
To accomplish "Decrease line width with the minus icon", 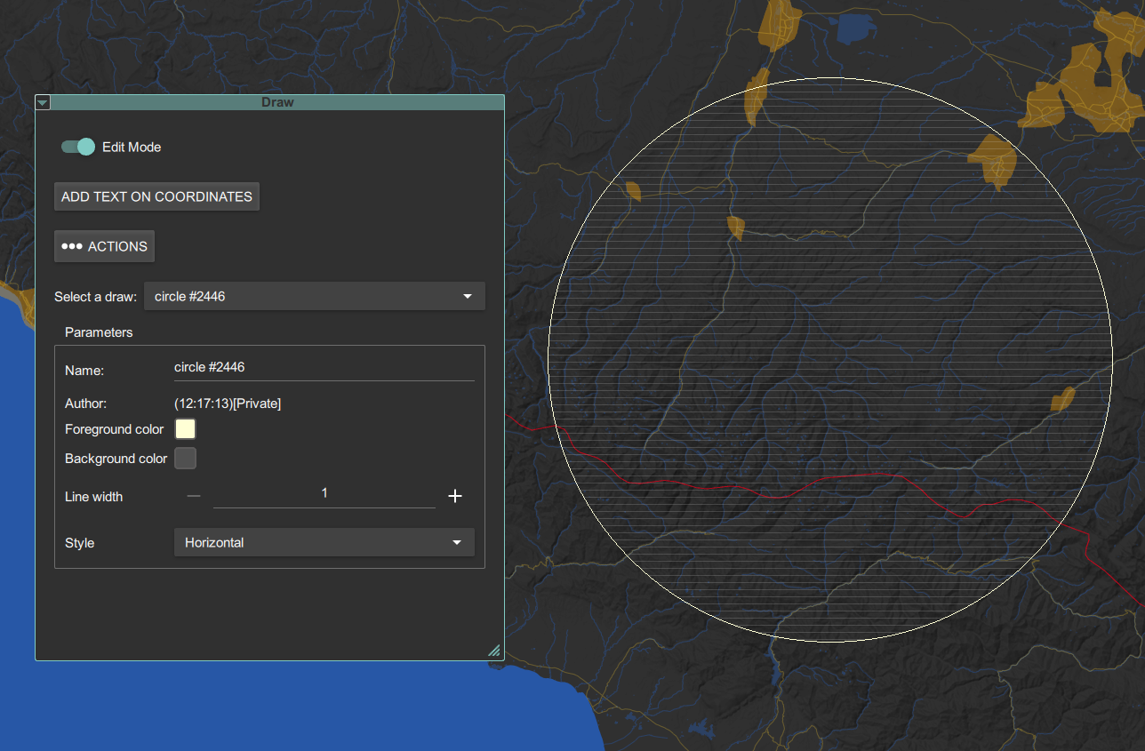I will point(194,496).
